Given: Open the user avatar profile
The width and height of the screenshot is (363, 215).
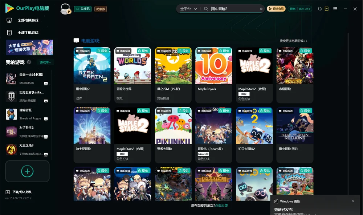Looking at the screenshot, I should tap(65, 9).
